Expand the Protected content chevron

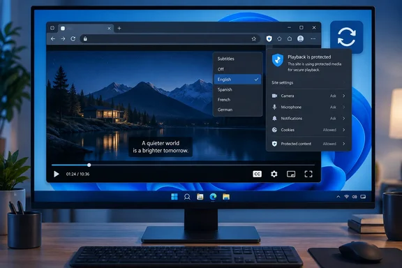[x=344, y=144]
